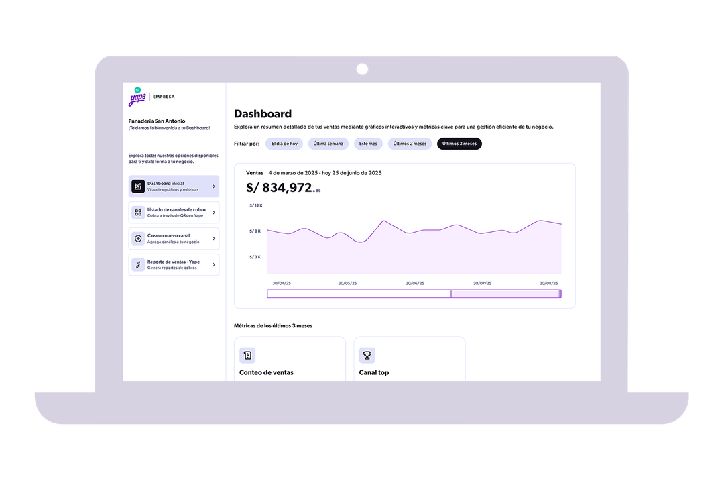Expand Dashboard inicial chevron arrow
Screen dimensions: 724x481
click(x=213, y=186)
